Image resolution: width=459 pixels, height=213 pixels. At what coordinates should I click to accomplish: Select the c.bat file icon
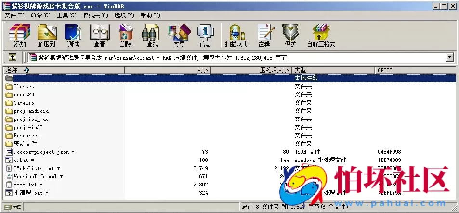(x=9, y=160)
